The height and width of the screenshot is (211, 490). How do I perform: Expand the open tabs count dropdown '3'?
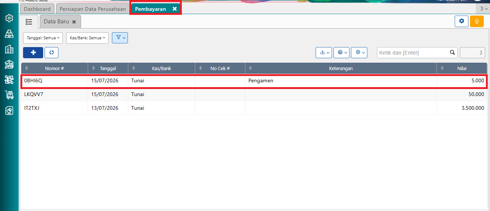(x=484, y=9)
